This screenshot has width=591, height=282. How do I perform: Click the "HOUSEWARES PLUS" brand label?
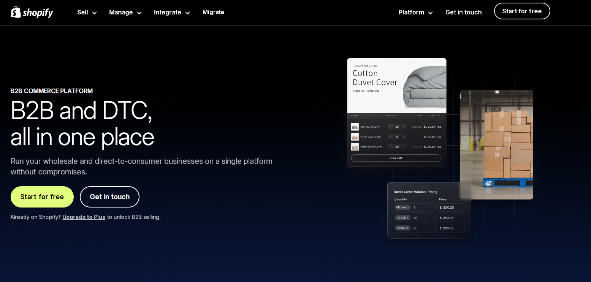click(365, 66)
